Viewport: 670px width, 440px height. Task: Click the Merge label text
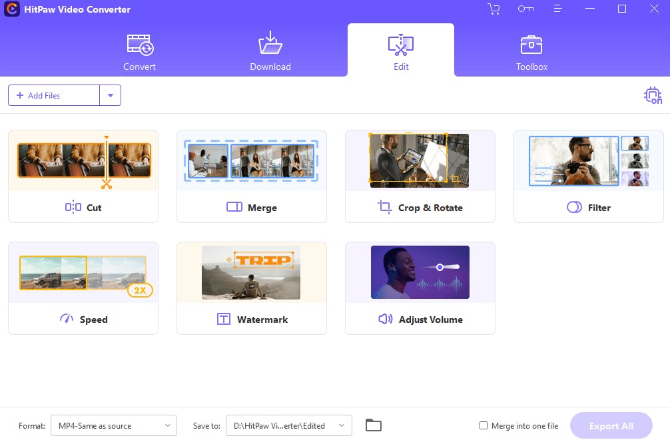click(262, 208)
